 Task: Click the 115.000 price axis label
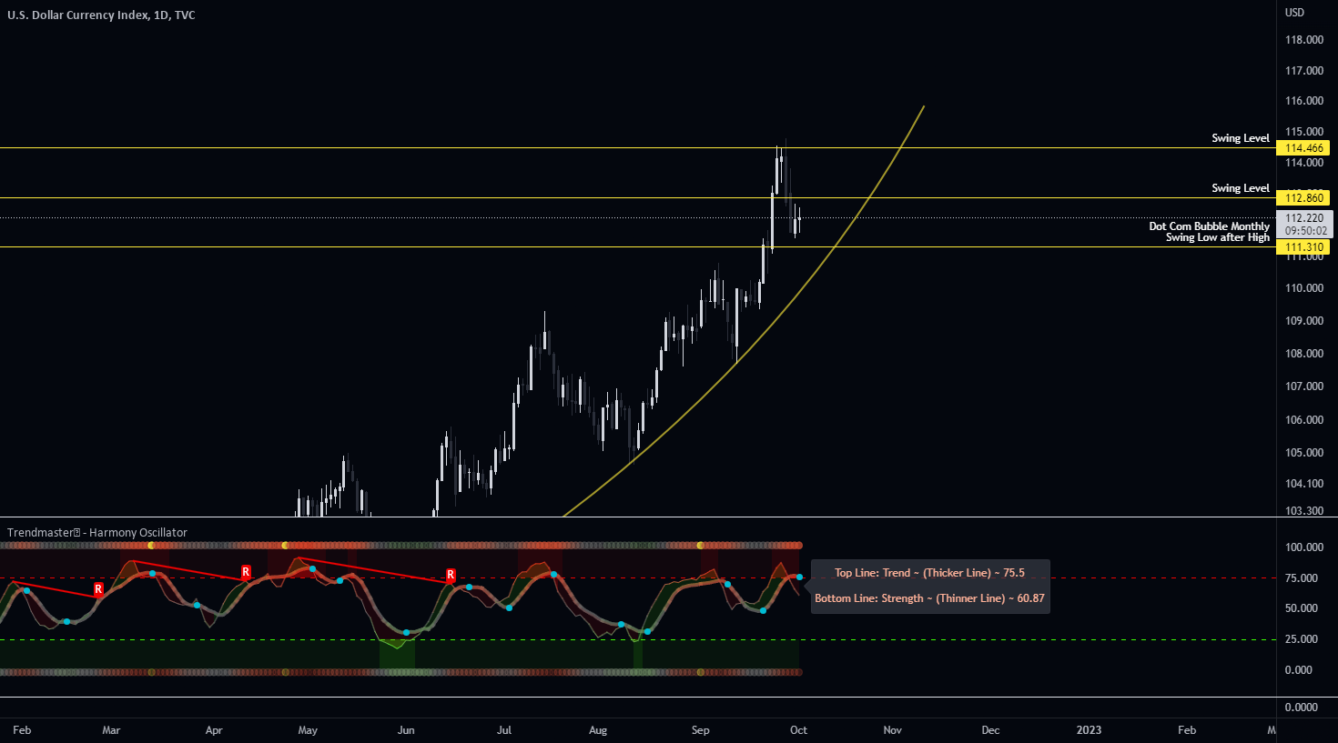(1304, 132)
